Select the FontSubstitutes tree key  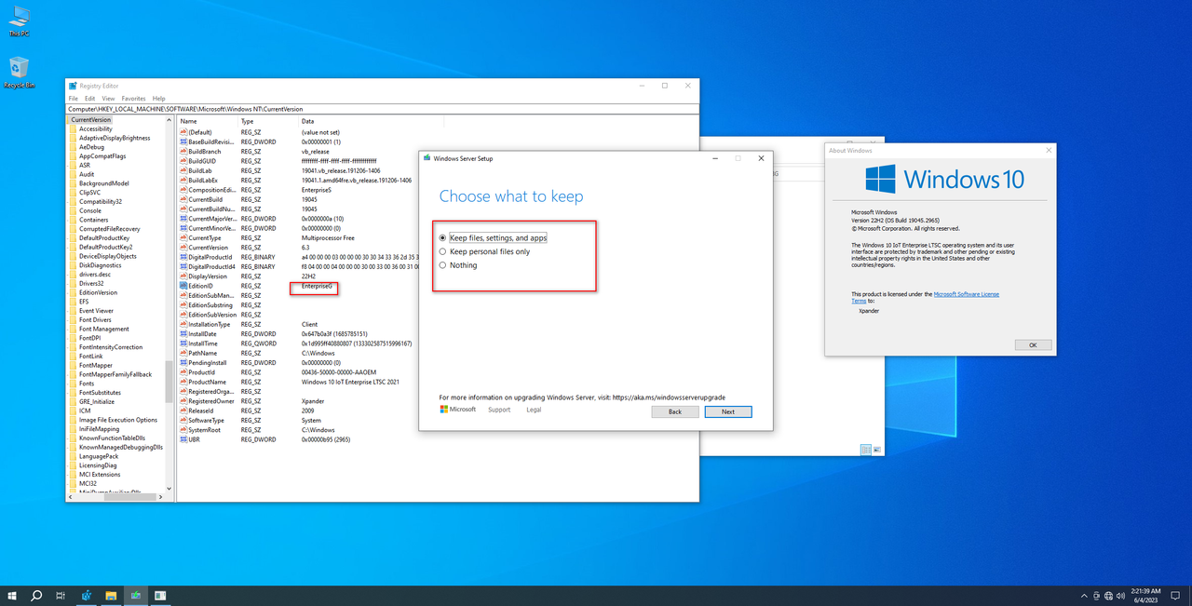click(x=100, y=393)
